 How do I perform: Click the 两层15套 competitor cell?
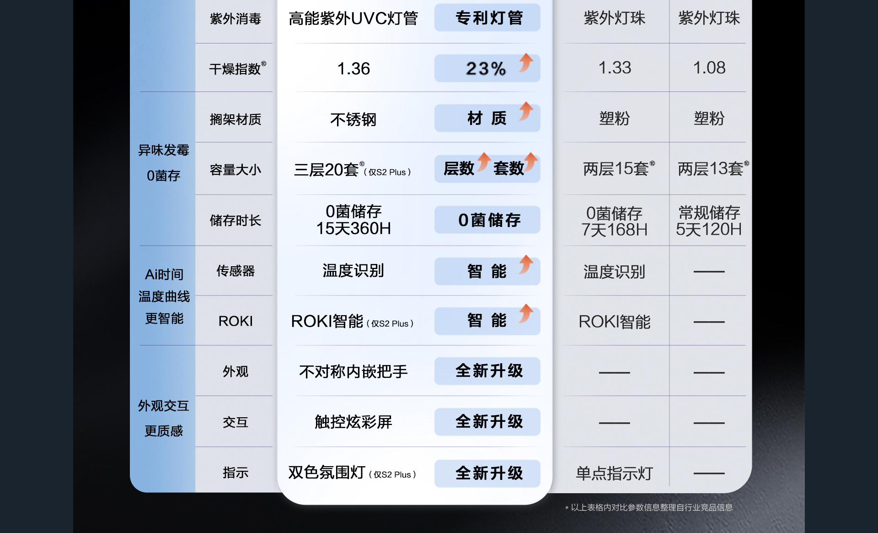616,169
